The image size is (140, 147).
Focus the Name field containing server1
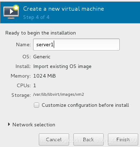point(76,44)
